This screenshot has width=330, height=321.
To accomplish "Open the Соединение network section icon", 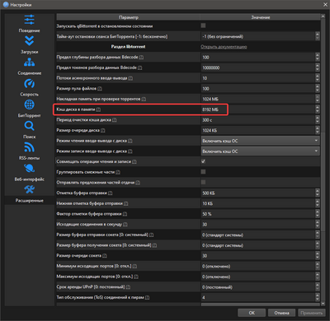I will [29, 63].
